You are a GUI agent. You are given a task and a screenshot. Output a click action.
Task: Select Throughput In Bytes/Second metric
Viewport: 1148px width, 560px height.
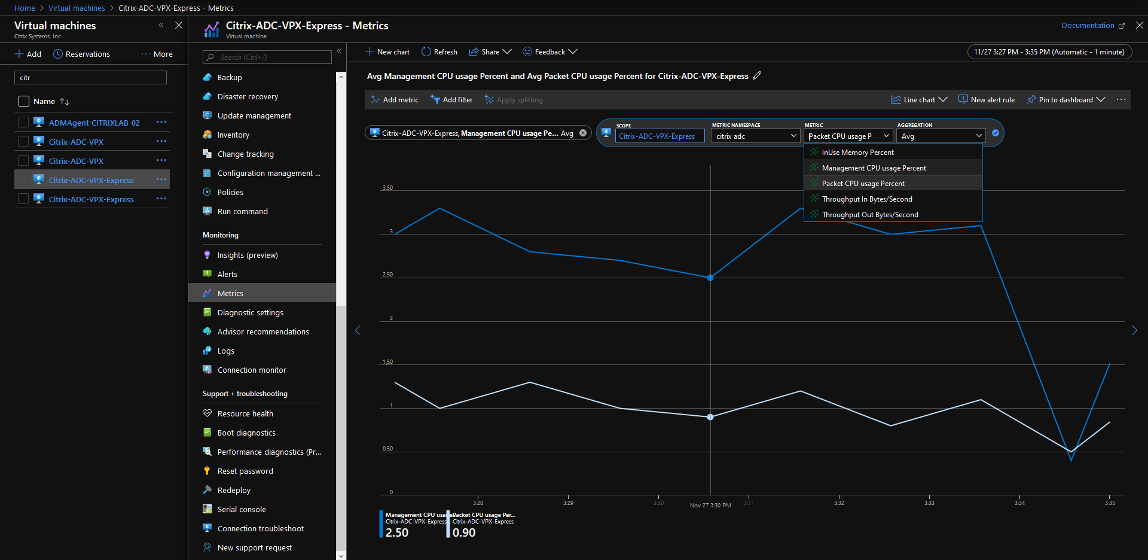coord(893,199)
